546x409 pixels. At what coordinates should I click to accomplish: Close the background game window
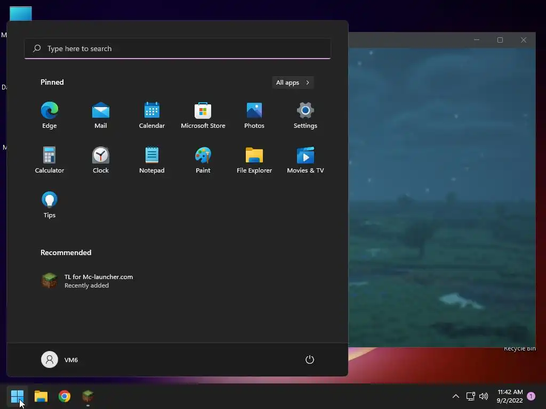(x=524, y=40)
